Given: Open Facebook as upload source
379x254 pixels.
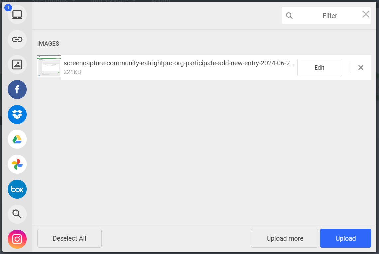Looking at the screenshot, I should tap(17, 90).
